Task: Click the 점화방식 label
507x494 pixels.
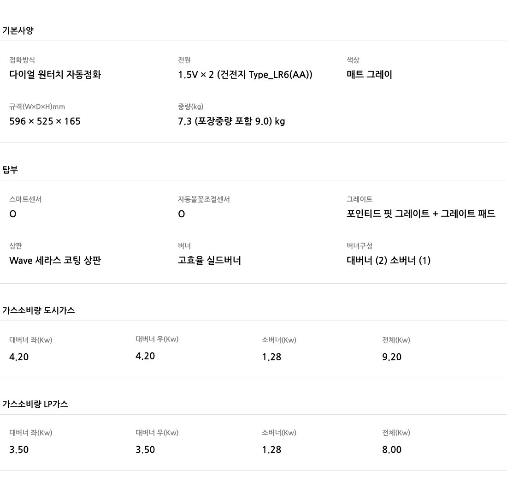Action: pos(22,60)
